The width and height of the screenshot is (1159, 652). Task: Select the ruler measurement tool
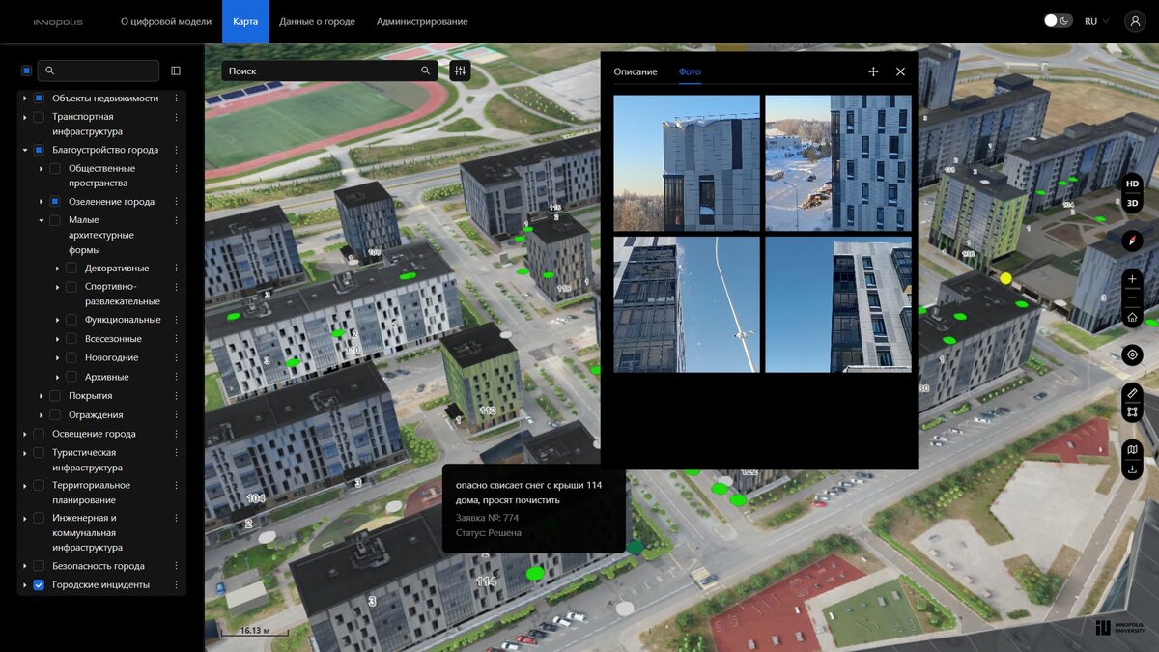click(1131, 393)
